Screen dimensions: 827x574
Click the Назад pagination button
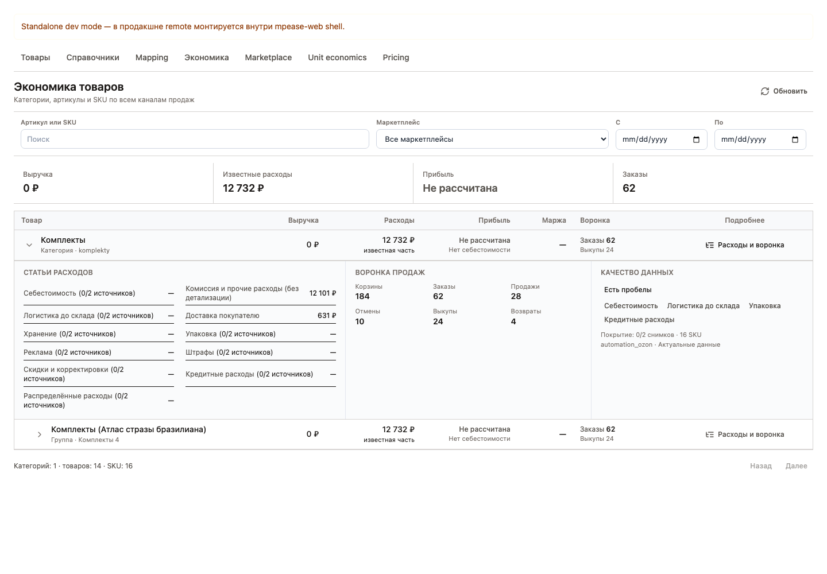click(761, 466)
